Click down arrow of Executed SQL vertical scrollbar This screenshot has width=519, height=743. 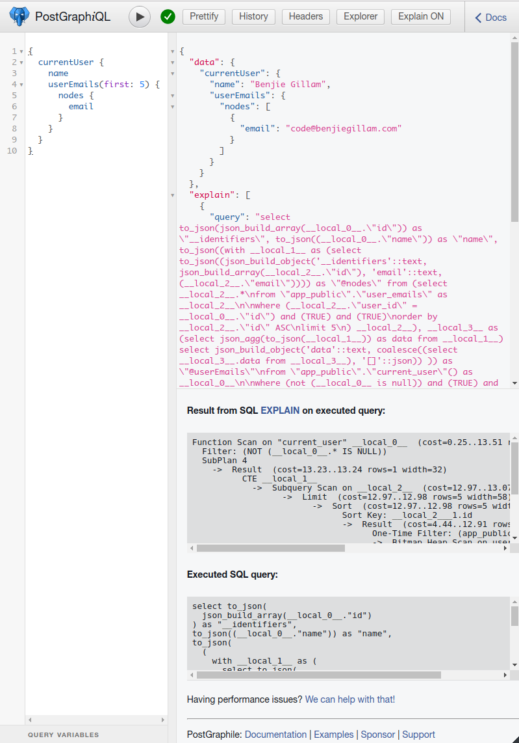click(514, 666)
